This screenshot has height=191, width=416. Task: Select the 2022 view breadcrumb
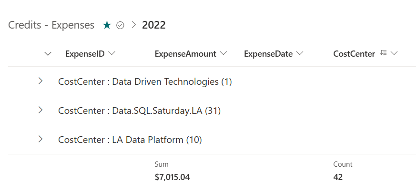click(x=154, y=26)
